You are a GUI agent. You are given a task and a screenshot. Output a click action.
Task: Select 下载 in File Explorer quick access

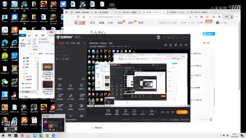(26, 61)
